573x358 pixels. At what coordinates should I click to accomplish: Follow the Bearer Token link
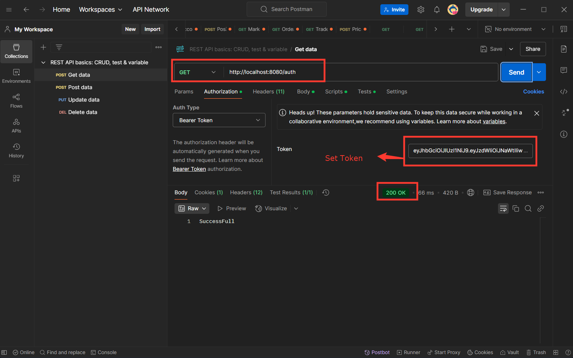(x=189, y=169)
